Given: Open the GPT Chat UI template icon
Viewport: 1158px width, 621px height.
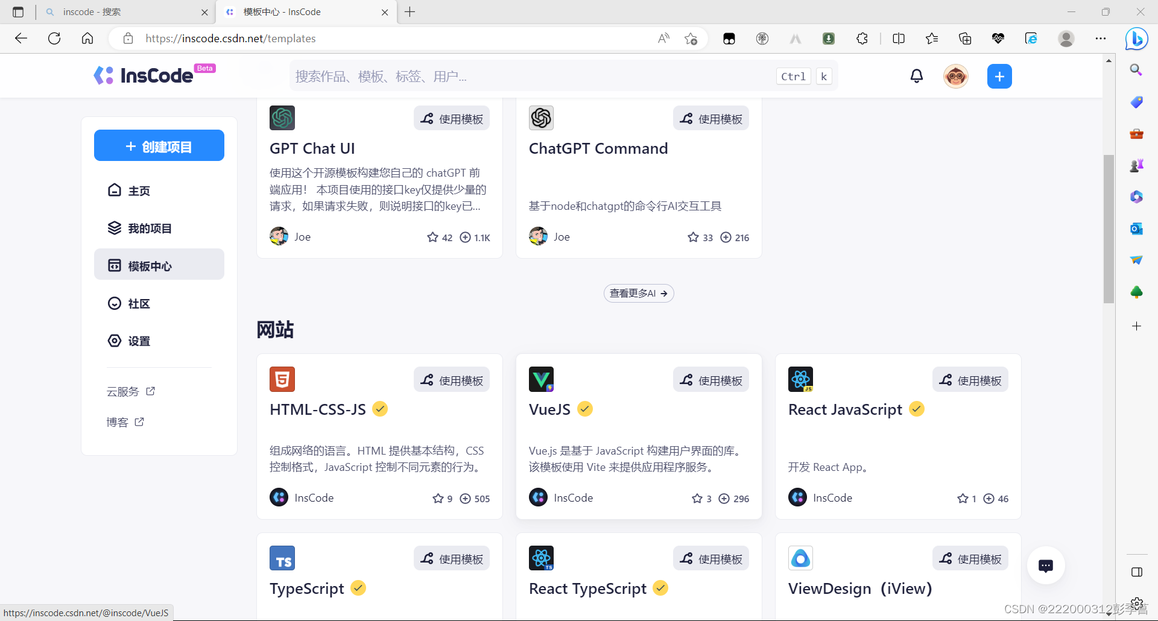Looking at the screenshot, I should [x=282, y=118].
